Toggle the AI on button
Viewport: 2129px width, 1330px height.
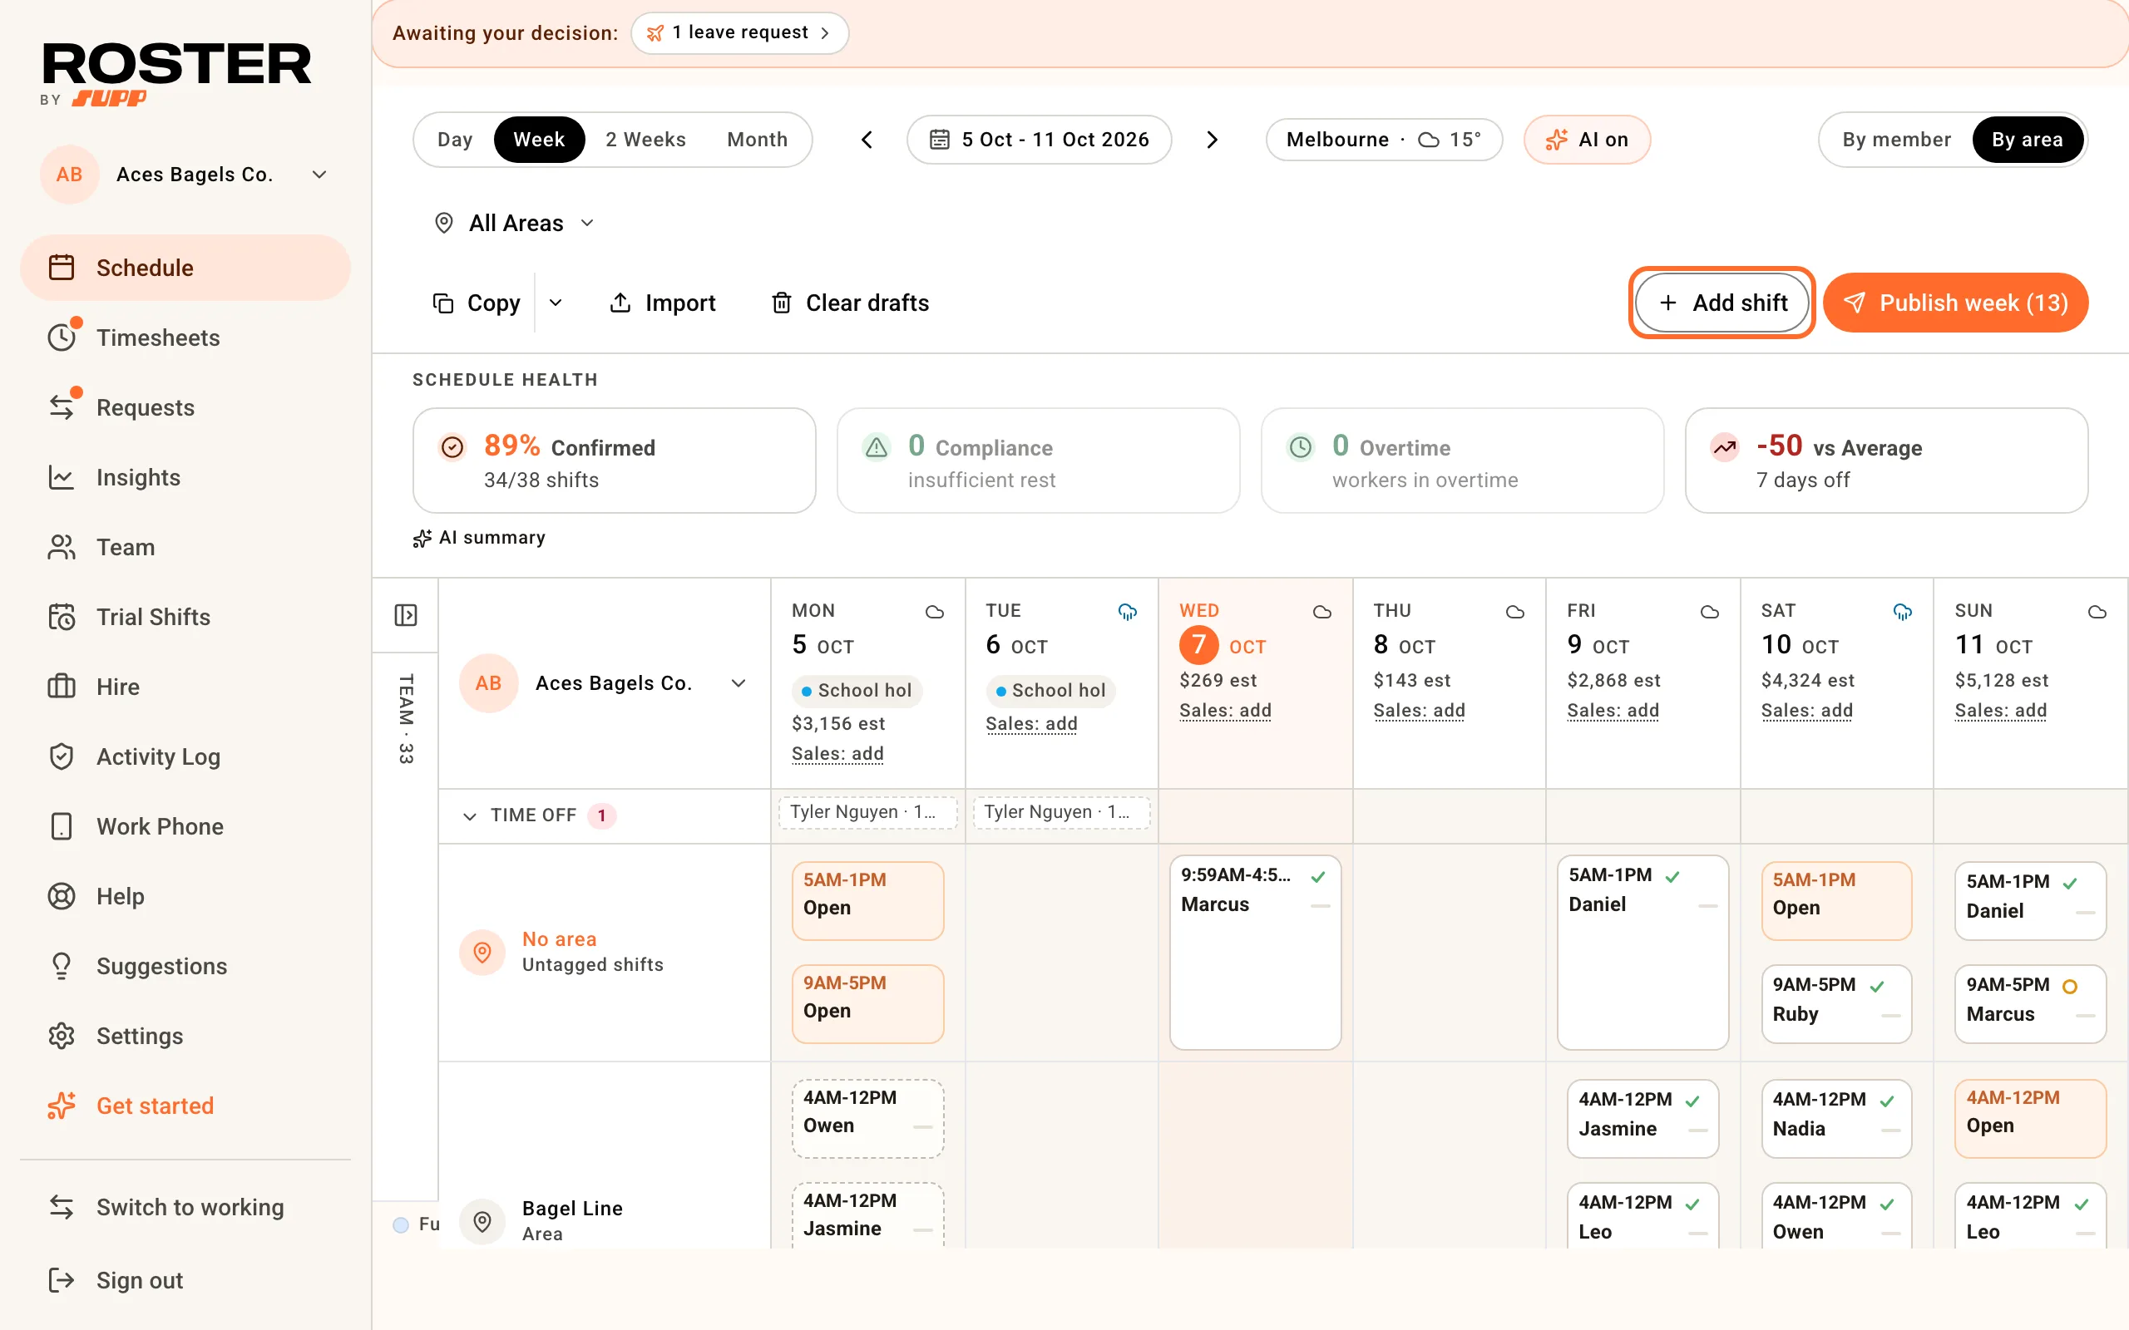(1586, 140)
